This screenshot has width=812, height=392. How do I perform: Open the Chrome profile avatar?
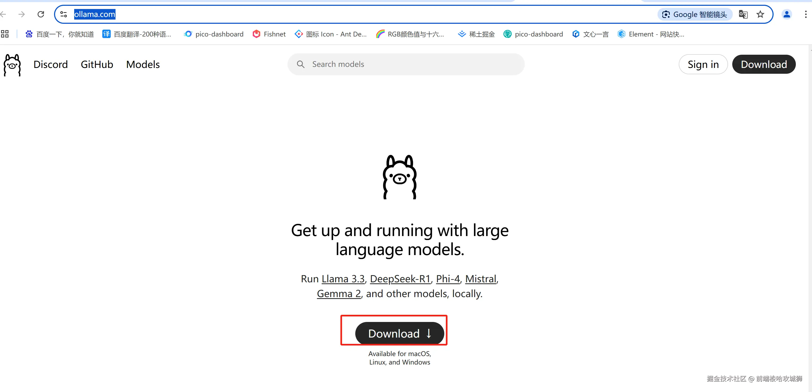[x=787, y=14]
